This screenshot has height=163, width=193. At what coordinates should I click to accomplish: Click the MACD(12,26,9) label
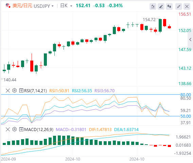pos(39,130)
